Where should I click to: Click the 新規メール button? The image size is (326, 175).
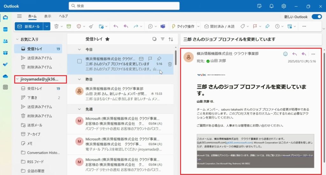coord(29,27)
